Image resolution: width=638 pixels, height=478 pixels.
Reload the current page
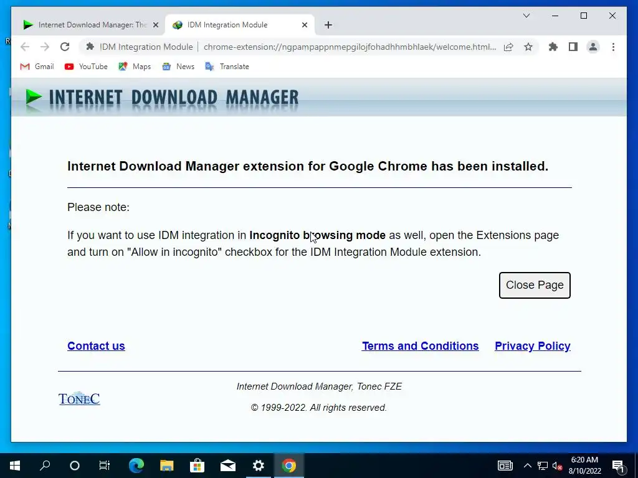click(65, 47)
